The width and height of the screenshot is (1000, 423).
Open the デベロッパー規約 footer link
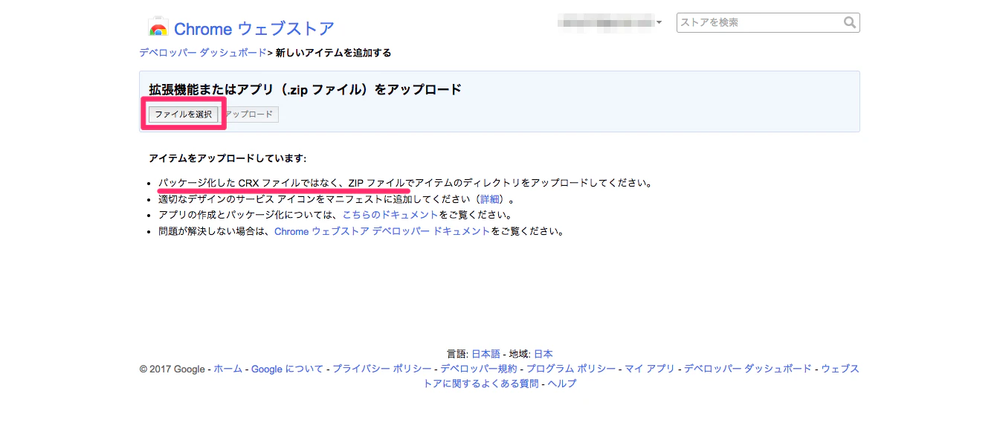tap(479, 369)
